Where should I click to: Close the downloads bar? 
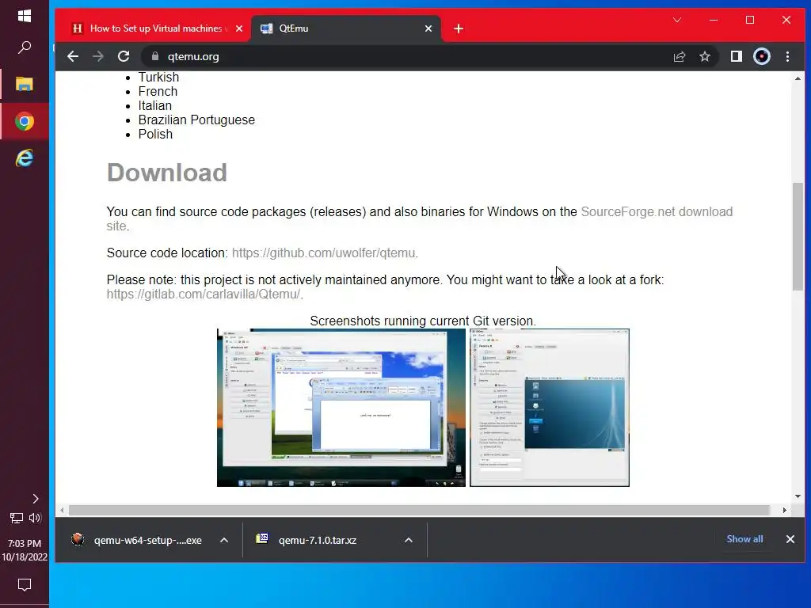[790, 539]
